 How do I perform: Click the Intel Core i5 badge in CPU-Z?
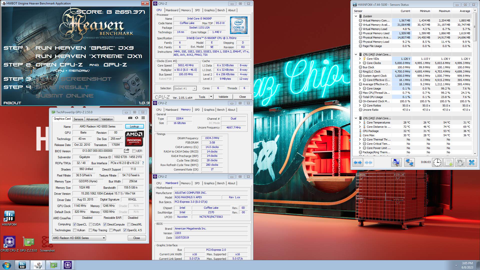(238, 25)
